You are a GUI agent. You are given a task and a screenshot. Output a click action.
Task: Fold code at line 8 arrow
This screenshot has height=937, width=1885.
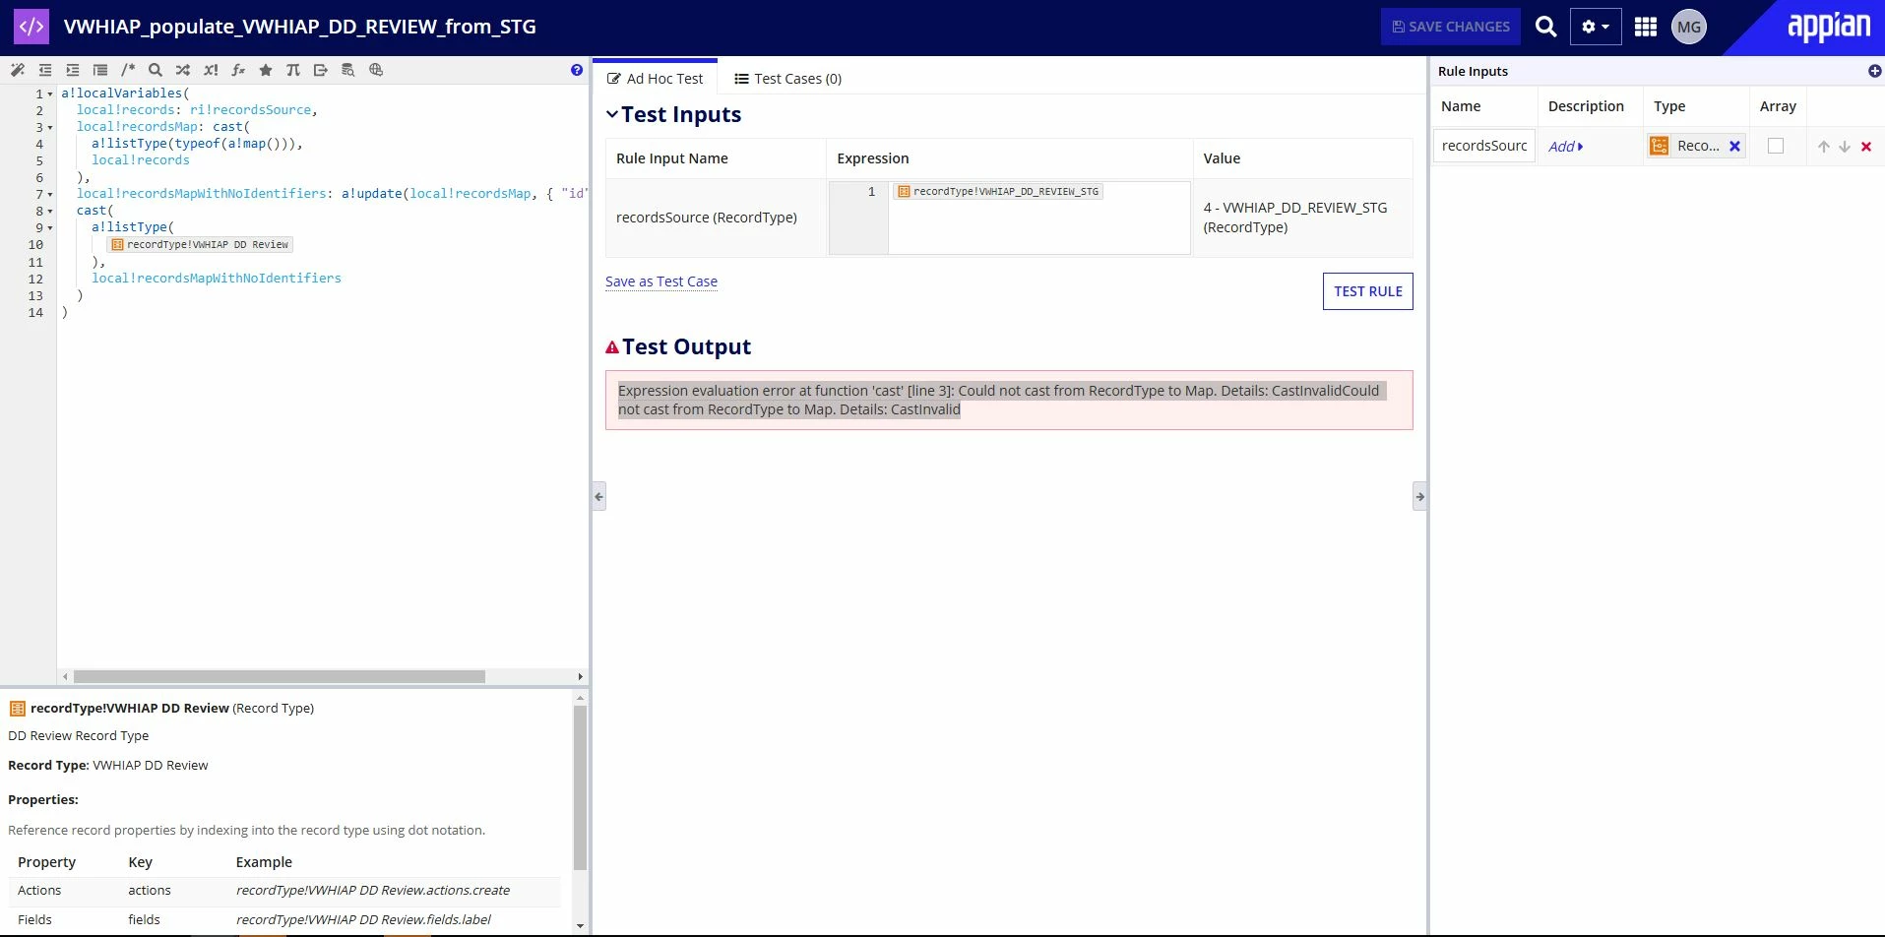50,212
